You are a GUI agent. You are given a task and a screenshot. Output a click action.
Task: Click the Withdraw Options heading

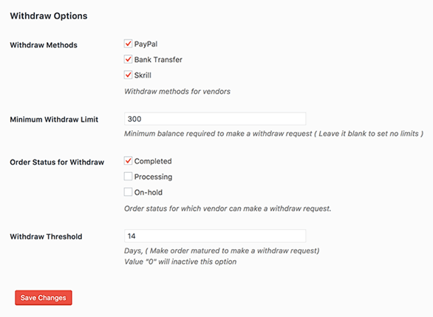tap(49, 16)
